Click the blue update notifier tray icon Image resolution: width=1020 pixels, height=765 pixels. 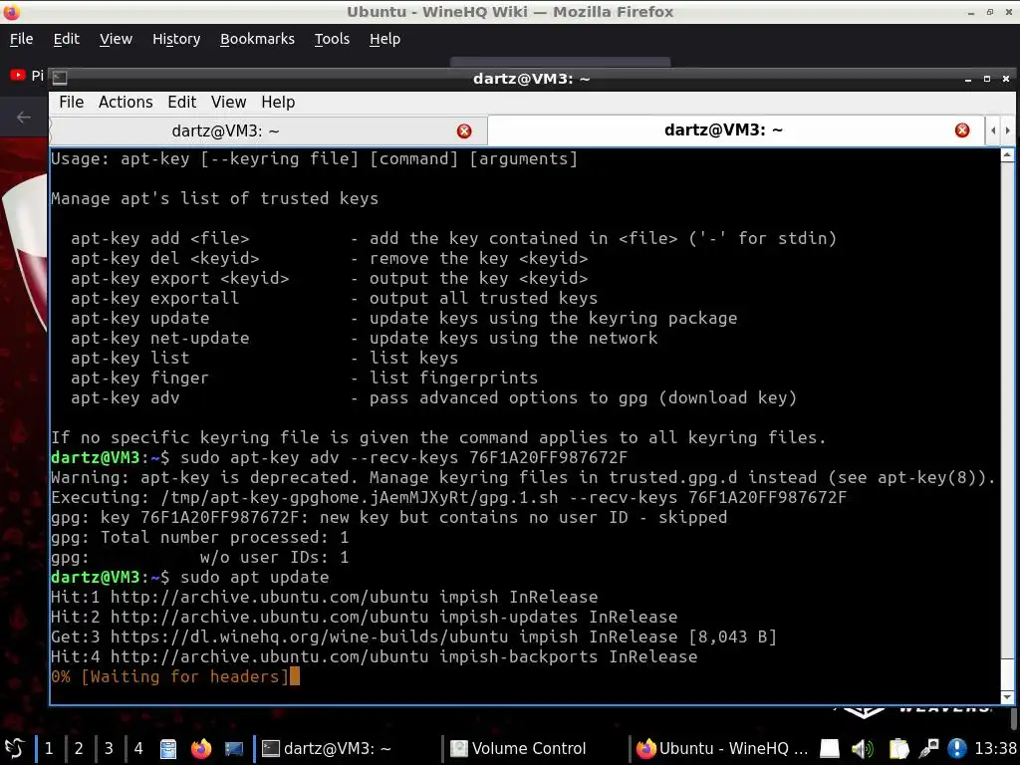tap(957, 749)
